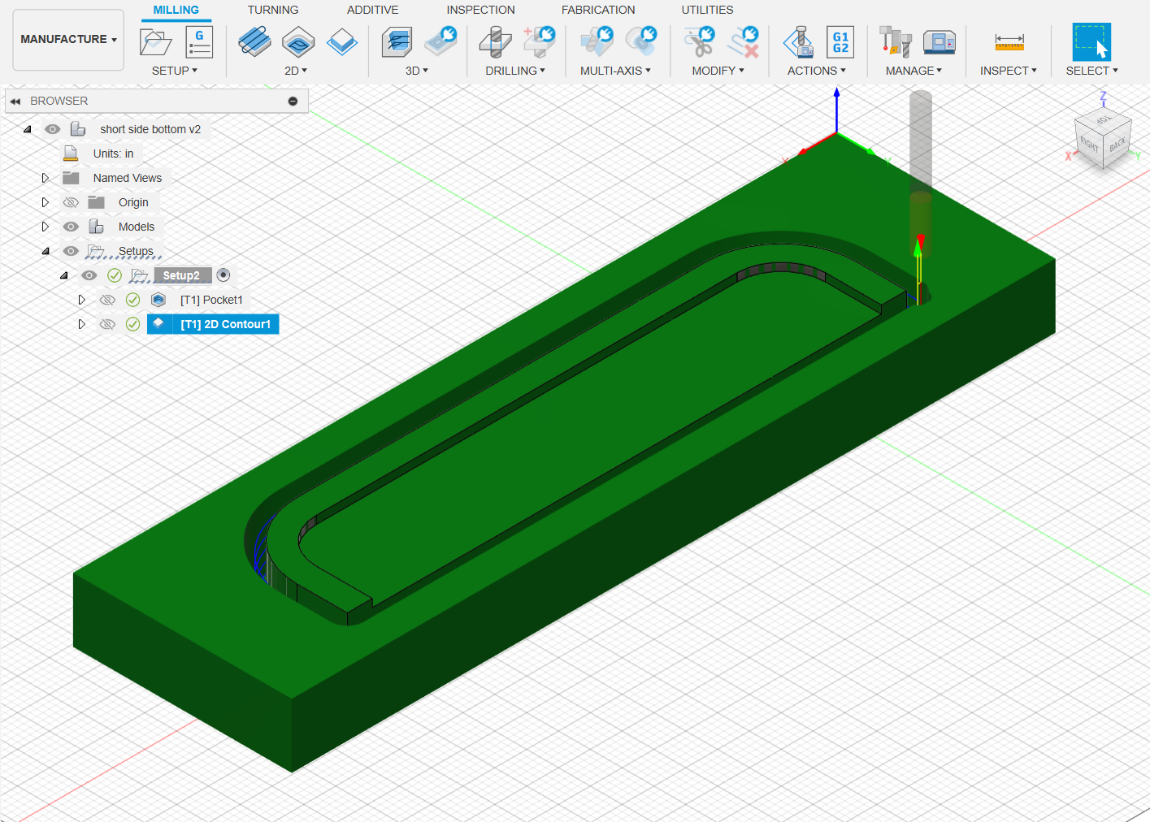Open Post Process G1 G2 icon
This screenshot has height=822, width=1150.
point(840,41)
